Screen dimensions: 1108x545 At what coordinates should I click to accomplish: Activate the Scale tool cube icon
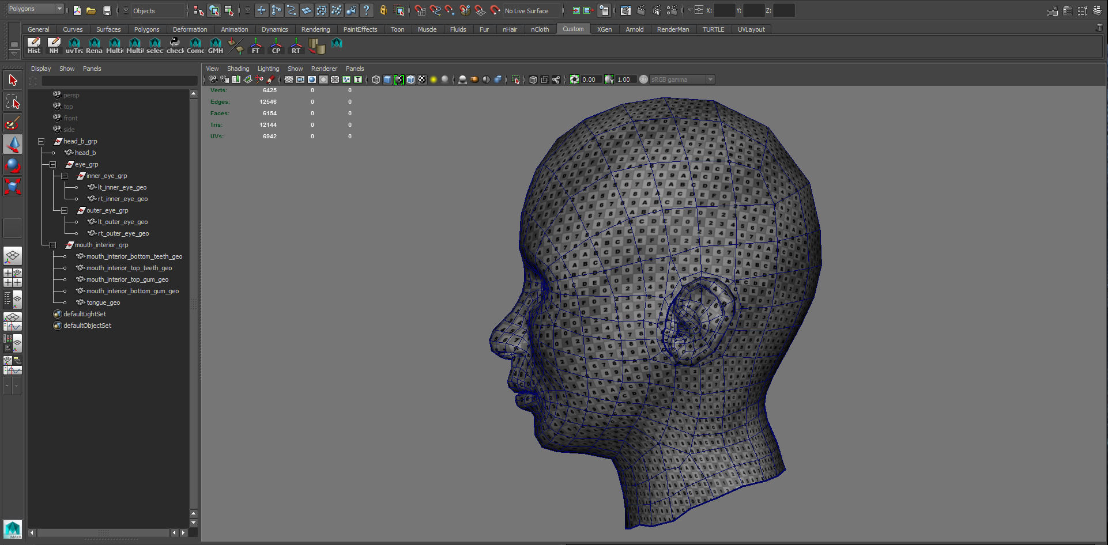[x=13, y=187]
